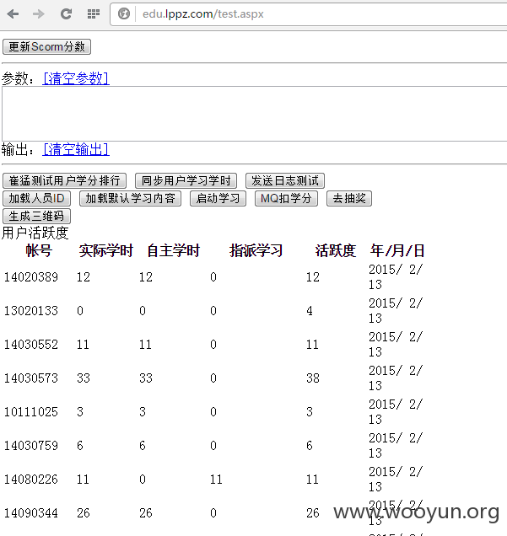Select the 帐号 column header
This screenshot has width=507, height=536.
coord(39,250)
